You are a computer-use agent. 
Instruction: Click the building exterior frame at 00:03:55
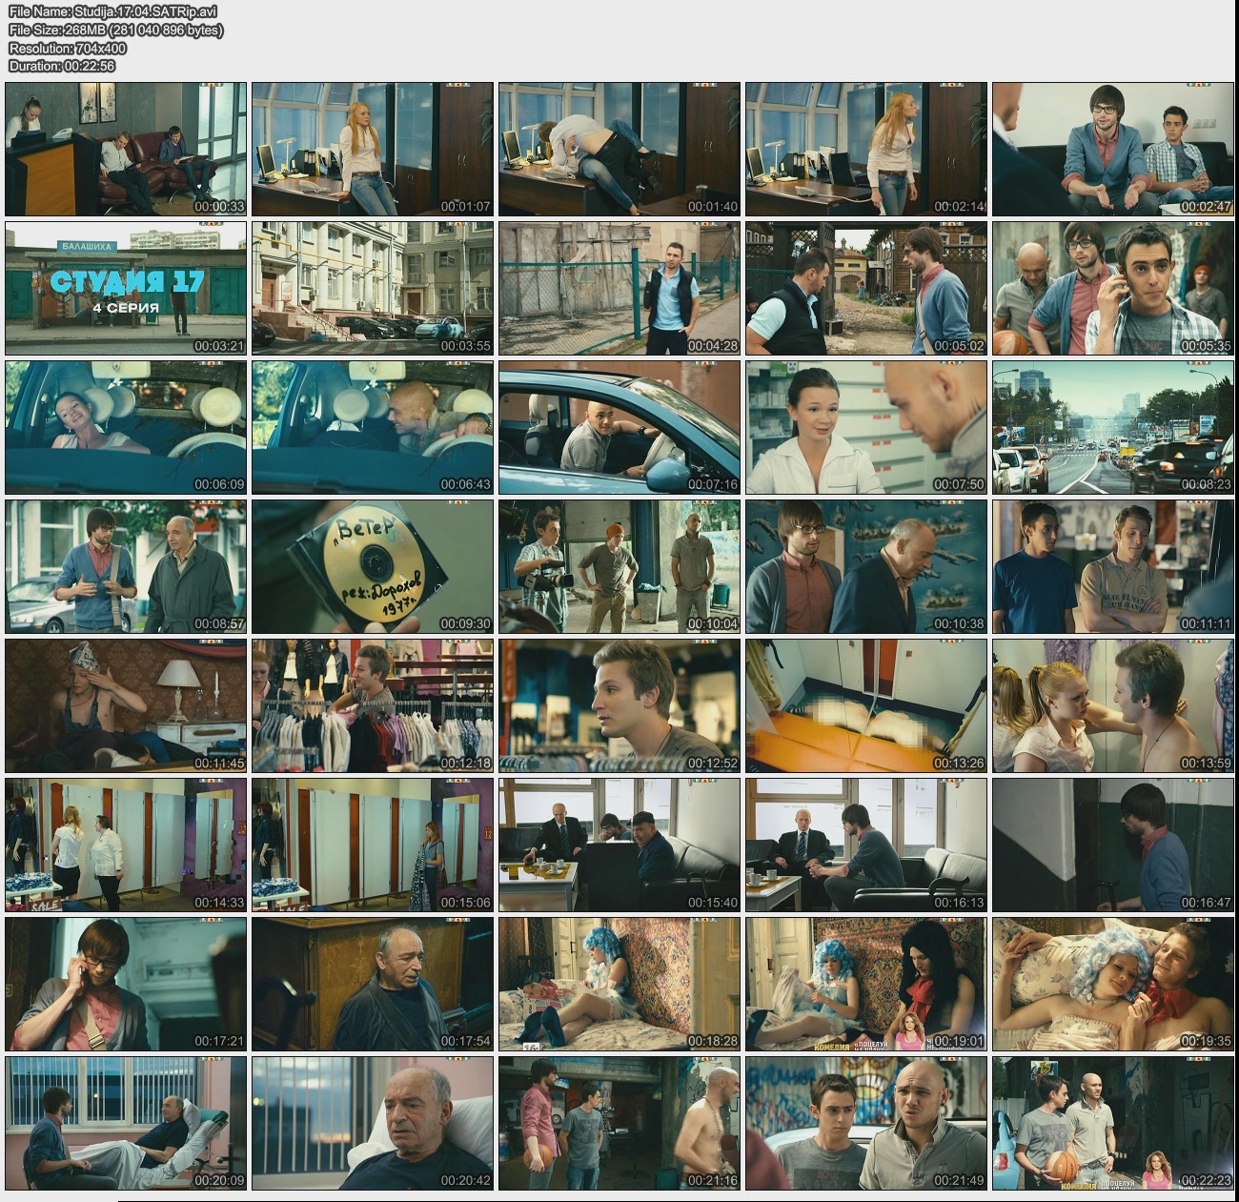click(373, 288)
